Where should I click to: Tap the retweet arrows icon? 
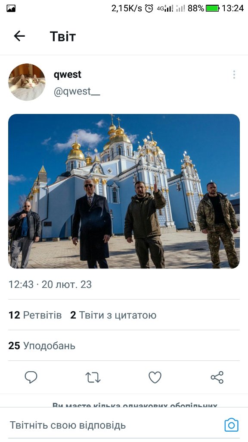tap(93, 377)
